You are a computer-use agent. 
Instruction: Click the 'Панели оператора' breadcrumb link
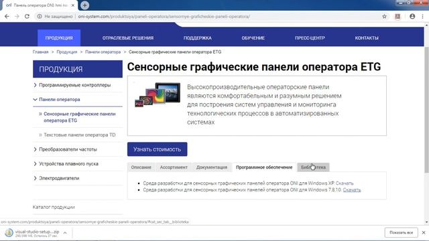pos(103,52)
